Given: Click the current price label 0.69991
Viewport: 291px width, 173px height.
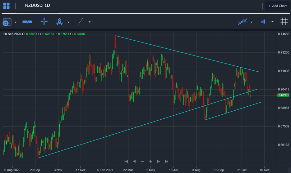Looking at the screenshot, I should click(x=283, y=95).
